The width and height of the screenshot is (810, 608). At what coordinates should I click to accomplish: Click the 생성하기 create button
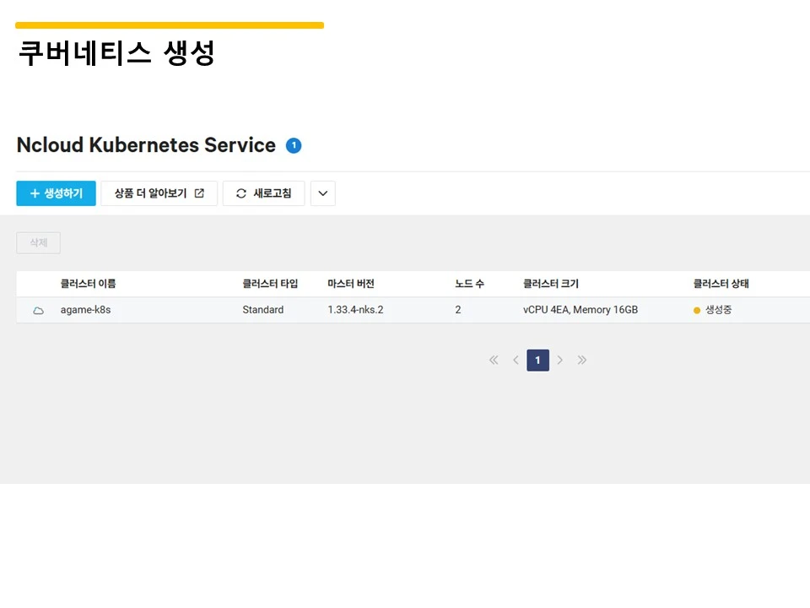[x=56, y=193]
